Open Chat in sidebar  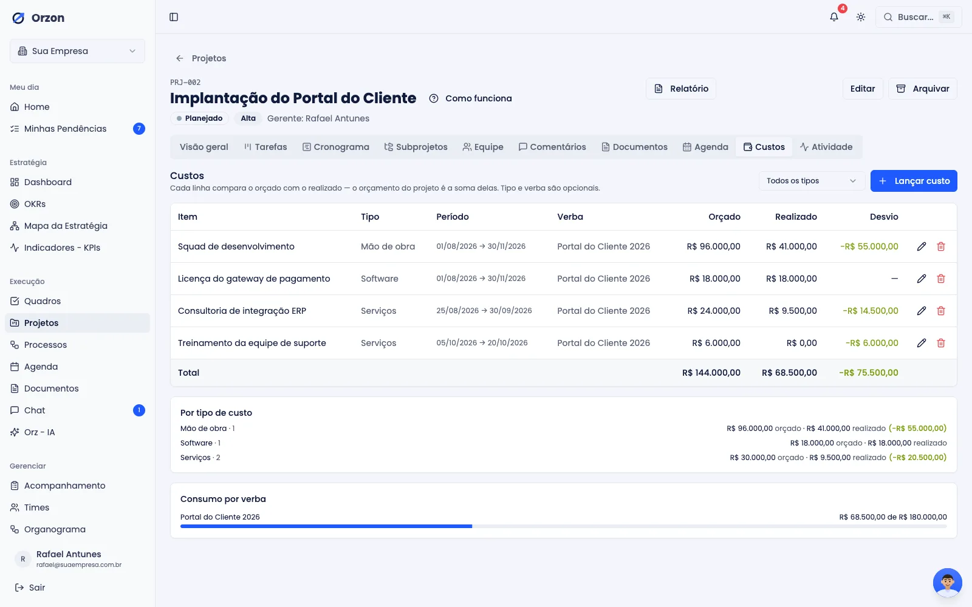[77, 410]
